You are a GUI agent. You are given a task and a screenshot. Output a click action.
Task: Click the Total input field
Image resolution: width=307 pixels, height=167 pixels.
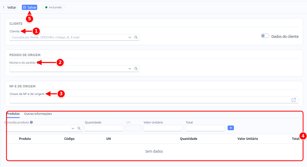pyautogui.click(x=205, y=128)
